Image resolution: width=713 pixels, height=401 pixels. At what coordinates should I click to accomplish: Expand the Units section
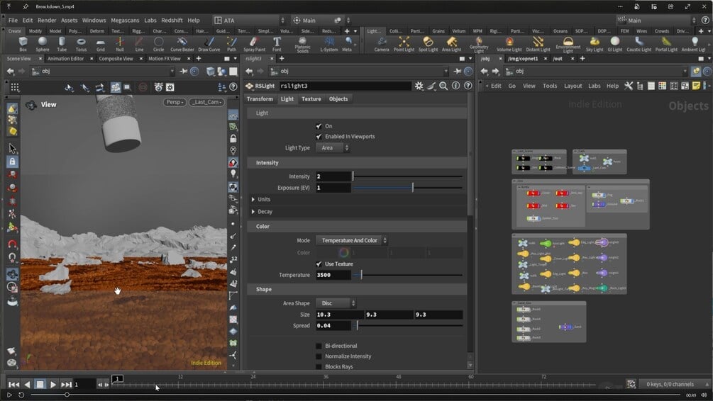pyautogui.click(x=261, y=199)
